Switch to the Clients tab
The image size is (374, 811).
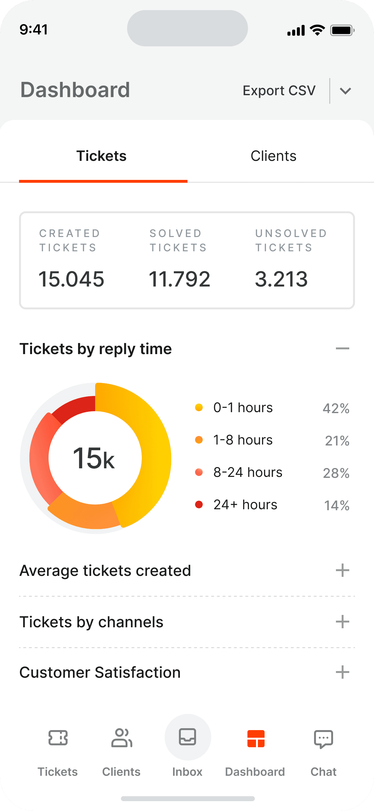pyautogui.click(x=273, y=156)
